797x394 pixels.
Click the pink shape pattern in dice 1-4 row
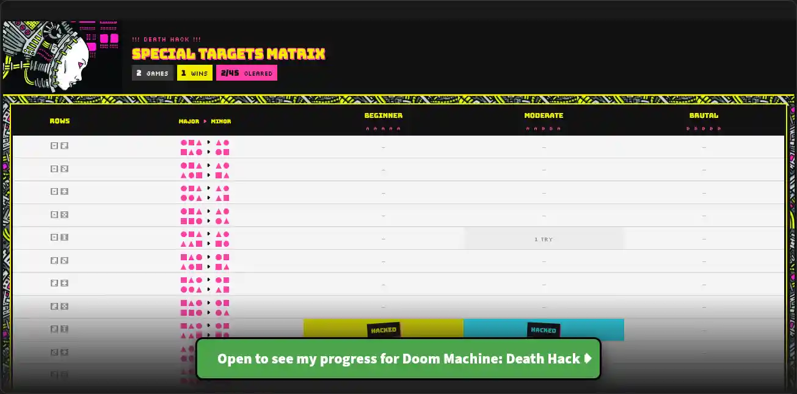point(205,193)
